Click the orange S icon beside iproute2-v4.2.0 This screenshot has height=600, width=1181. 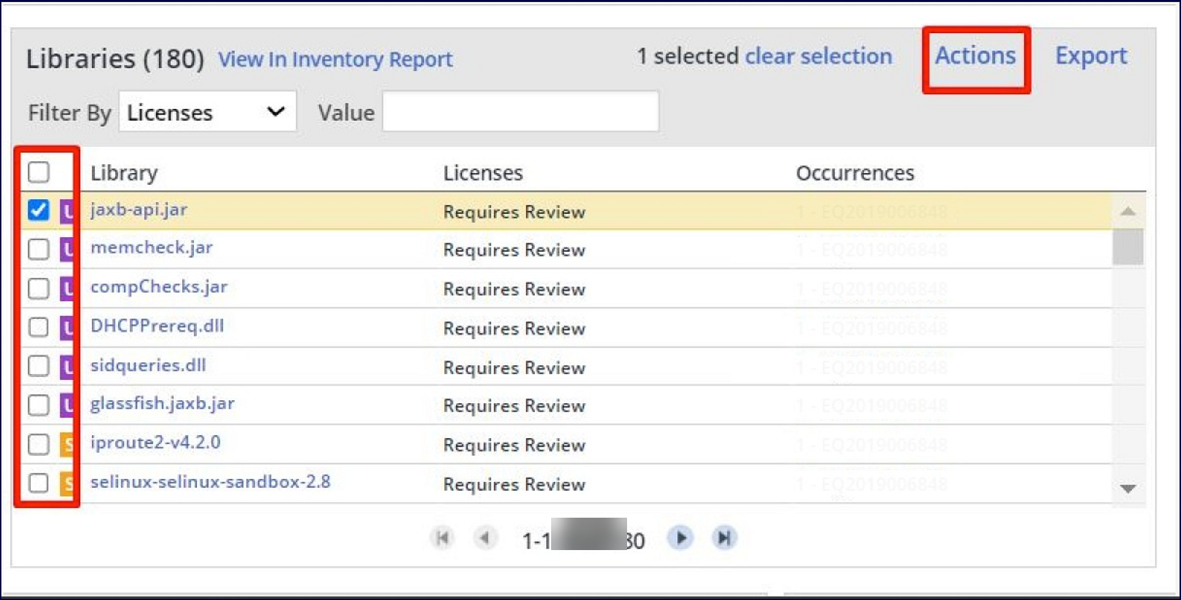pos(67,445)
